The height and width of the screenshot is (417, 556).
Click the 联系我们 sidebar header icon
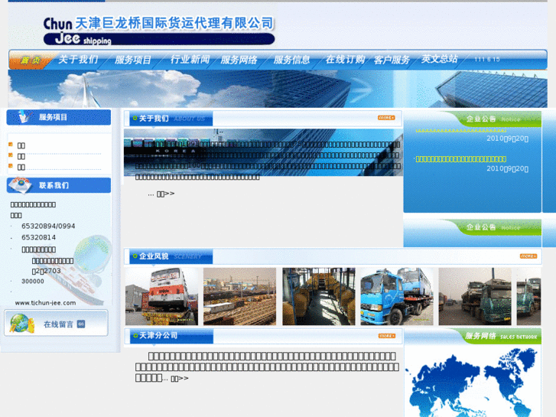coord(21,185)
